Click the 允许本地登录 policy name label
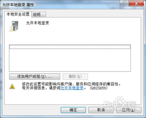Viewport: 146px width, 118px height. coord(37,23)
